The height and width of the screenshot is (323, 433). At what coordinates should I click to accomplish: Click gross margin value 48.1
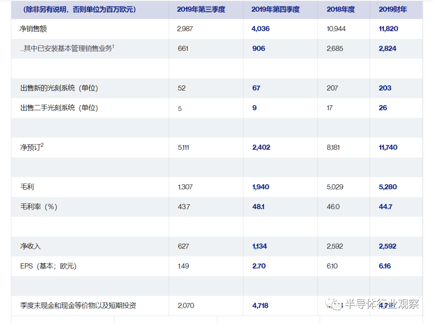click(258, 207)
